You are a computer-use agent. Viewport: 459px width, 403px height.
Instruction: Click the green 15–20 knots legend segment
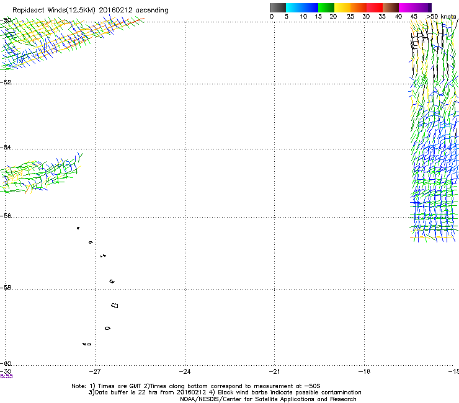[x=326, y=7]
